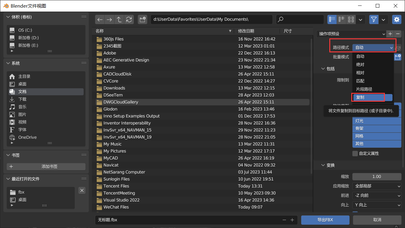Open 主目录 home location
This screenshot has width=405, height=228.
(x=46, y=76)
